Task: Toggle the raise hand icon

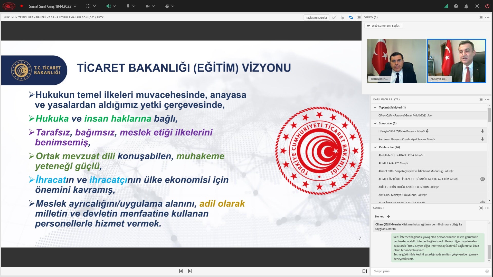Action: point(167,6)
